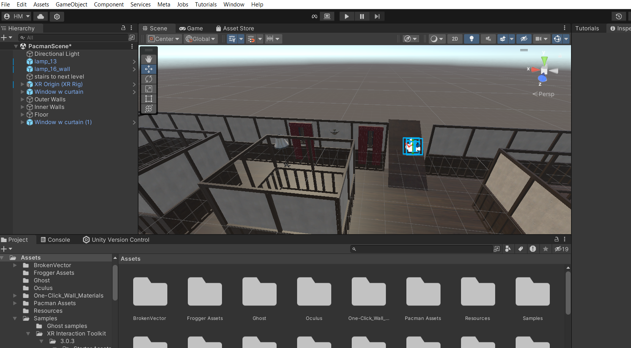
Task: Select the Scale tool
Action: pos(149,89)
